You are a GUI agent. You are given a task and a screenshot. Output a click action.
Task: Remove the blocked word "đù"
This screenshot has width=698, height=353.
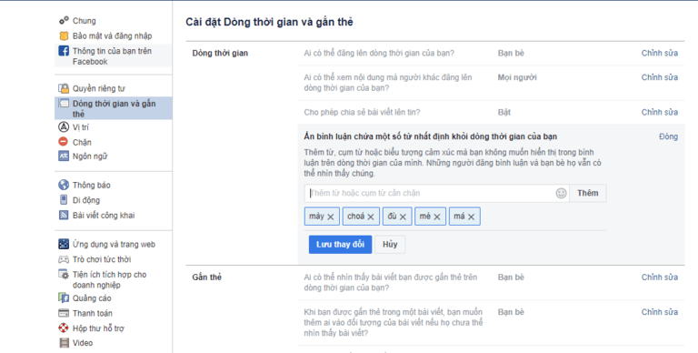point(403,217)
